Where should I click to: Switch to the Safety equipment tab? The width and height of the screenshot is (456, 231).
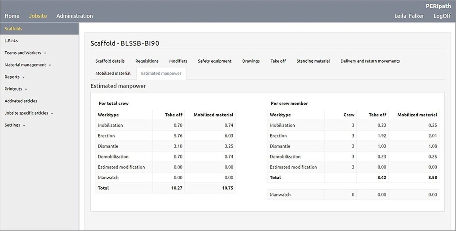[x=214, y=61]
